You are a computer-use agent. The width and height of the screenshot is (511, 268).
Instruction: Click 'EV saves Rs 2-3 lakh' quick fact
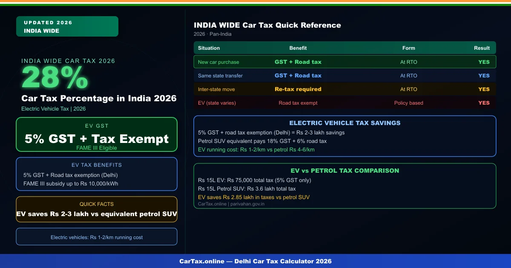pos(97,214)
